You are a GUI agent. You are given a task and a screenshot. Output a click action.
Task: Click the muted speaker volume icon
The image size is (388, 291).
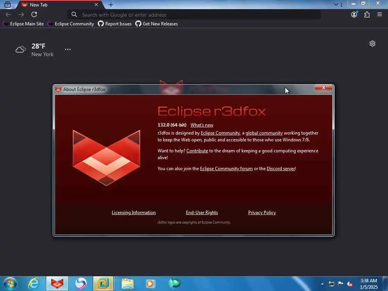pos(350,284)
